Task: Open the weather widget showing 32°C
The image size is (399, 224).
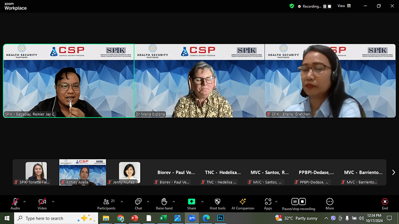Action: coord(296,218)
